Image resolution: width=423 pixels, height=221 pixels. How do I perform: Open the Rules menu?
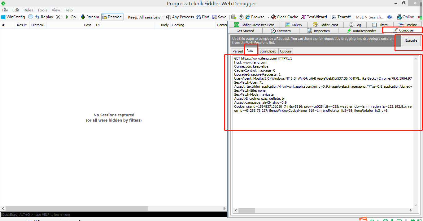(28, 10)
